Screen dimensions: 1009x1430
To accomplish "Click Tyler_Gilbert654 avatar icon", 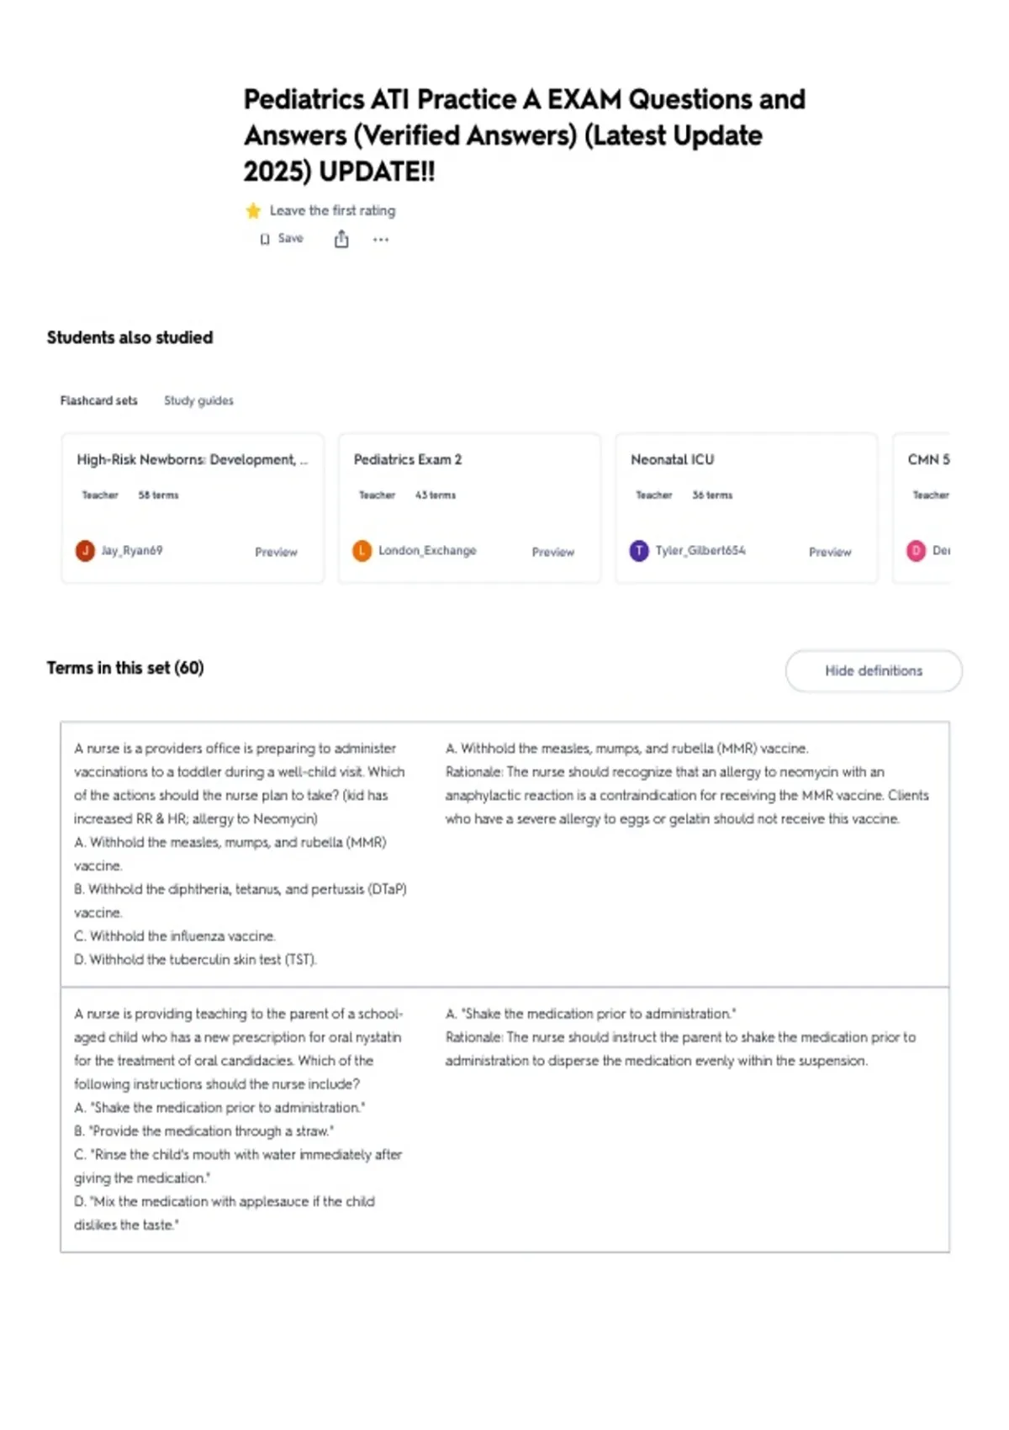I will tap(639, 551).
